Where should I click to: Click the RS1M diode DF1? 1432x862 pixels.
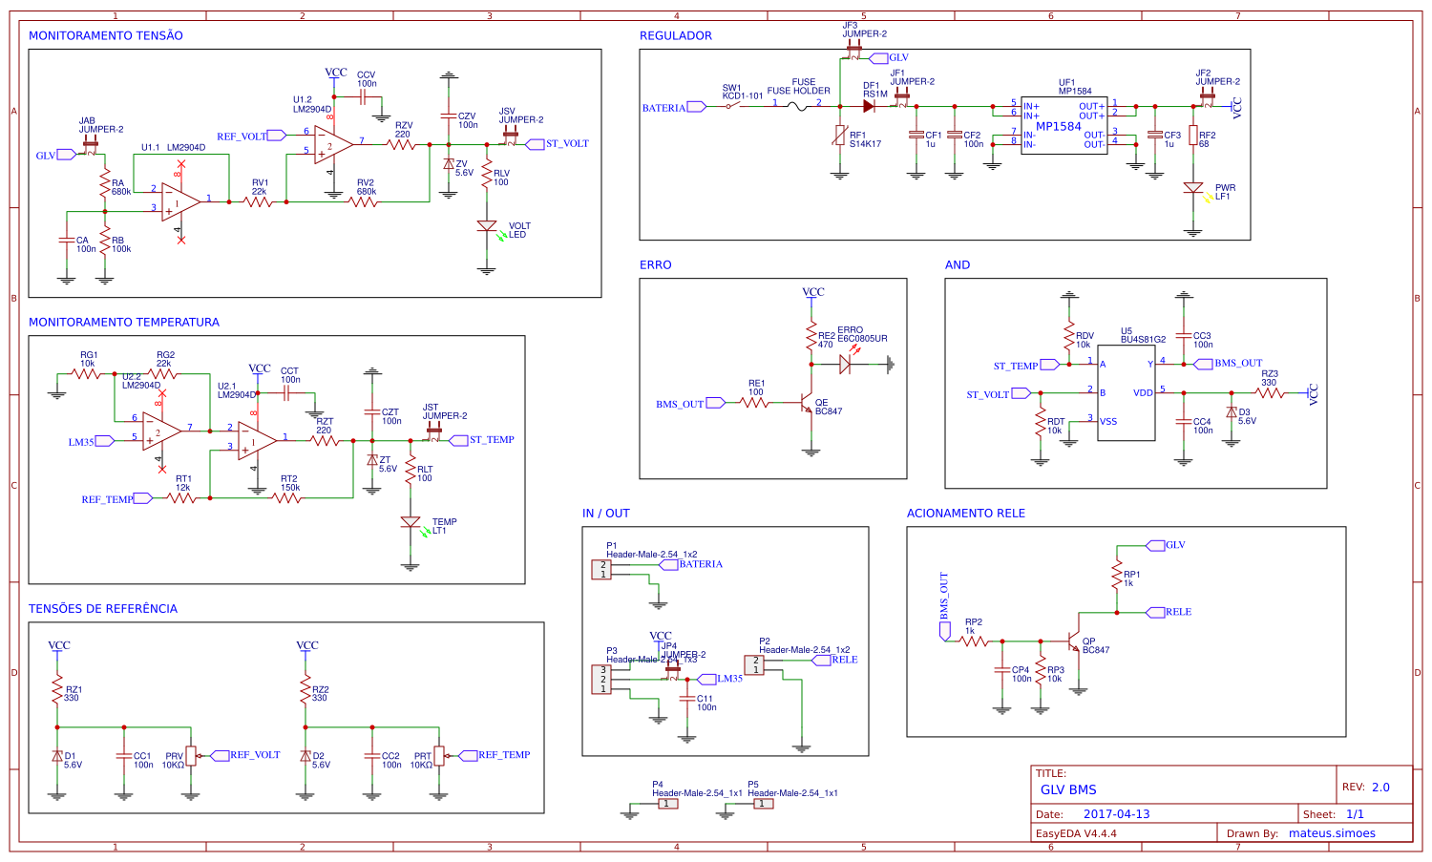pos(869,106)
